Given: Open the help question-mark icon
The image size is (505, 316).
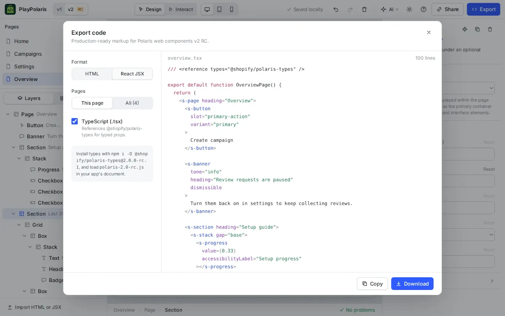Looking at the screenshot, I should tap(424, 9).
